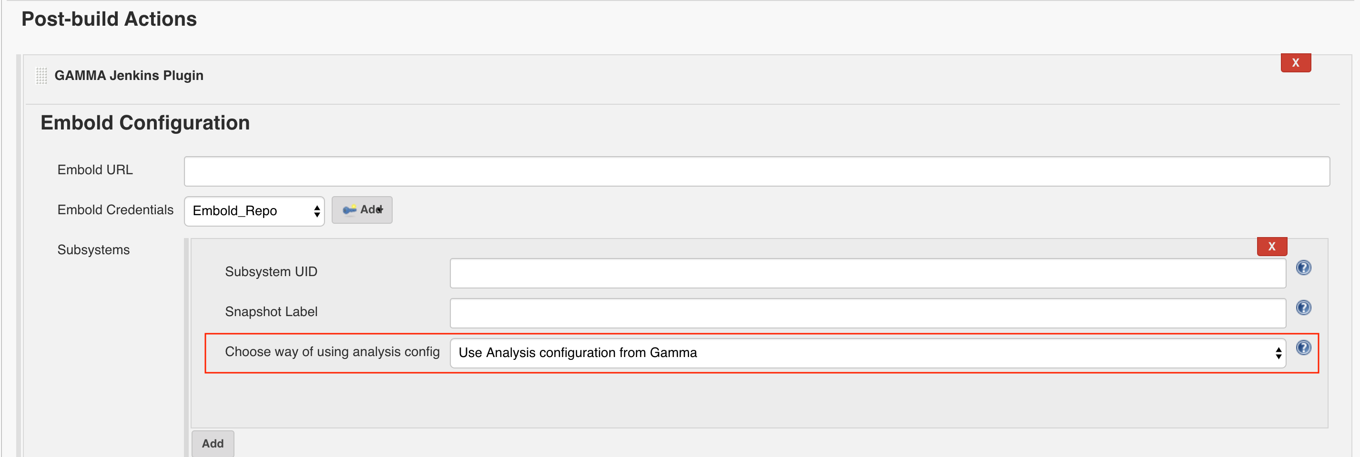Delete the subsystem entry with red X
Image resolution: width=1360 pixels, height=457 pixels.
click(x=1272, y=247)
